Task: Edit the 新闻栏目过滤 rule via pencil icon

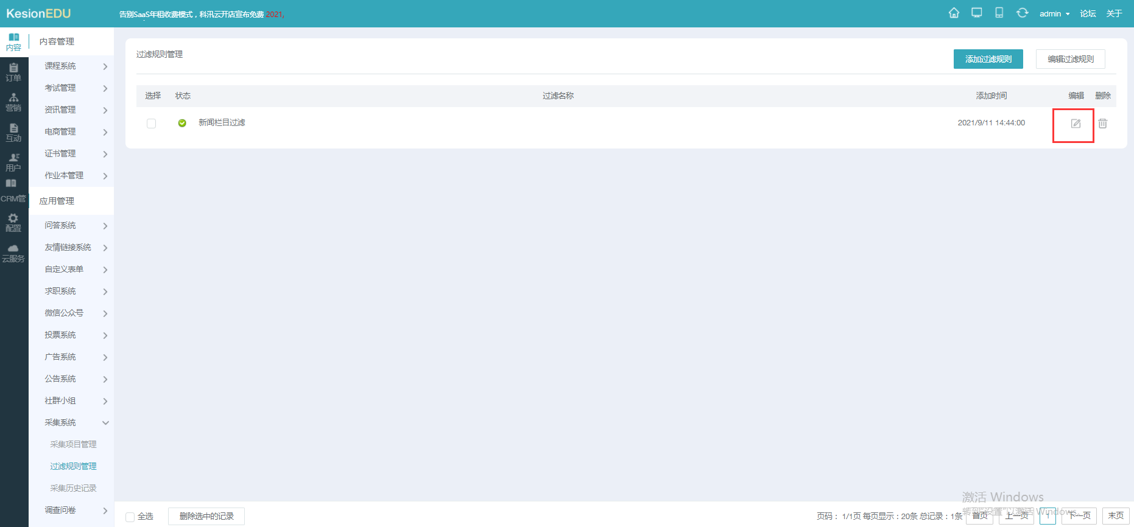Action: [1076, 124]
